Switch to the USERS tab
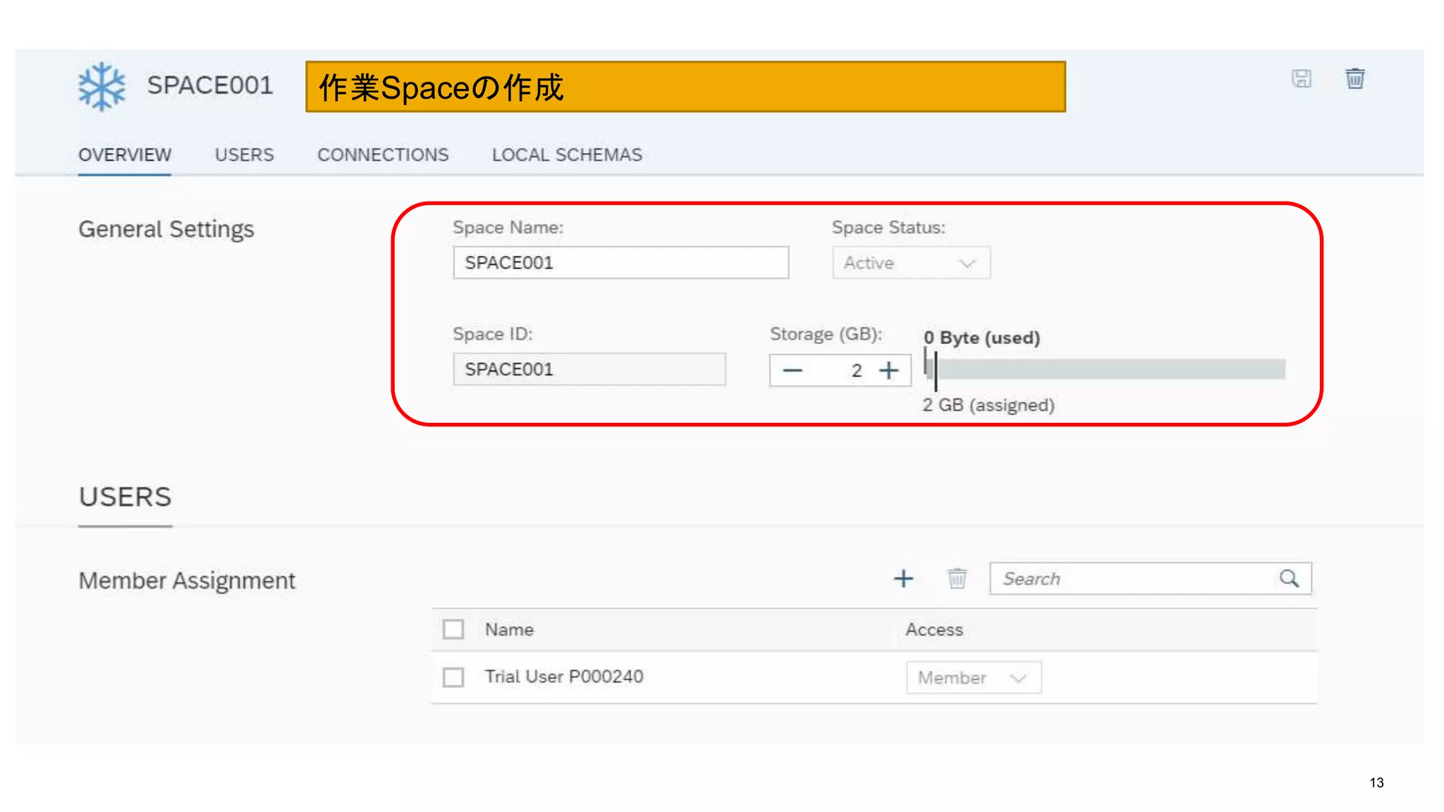The width and height of the screenshot is (1444, 812). coord(244,155)
